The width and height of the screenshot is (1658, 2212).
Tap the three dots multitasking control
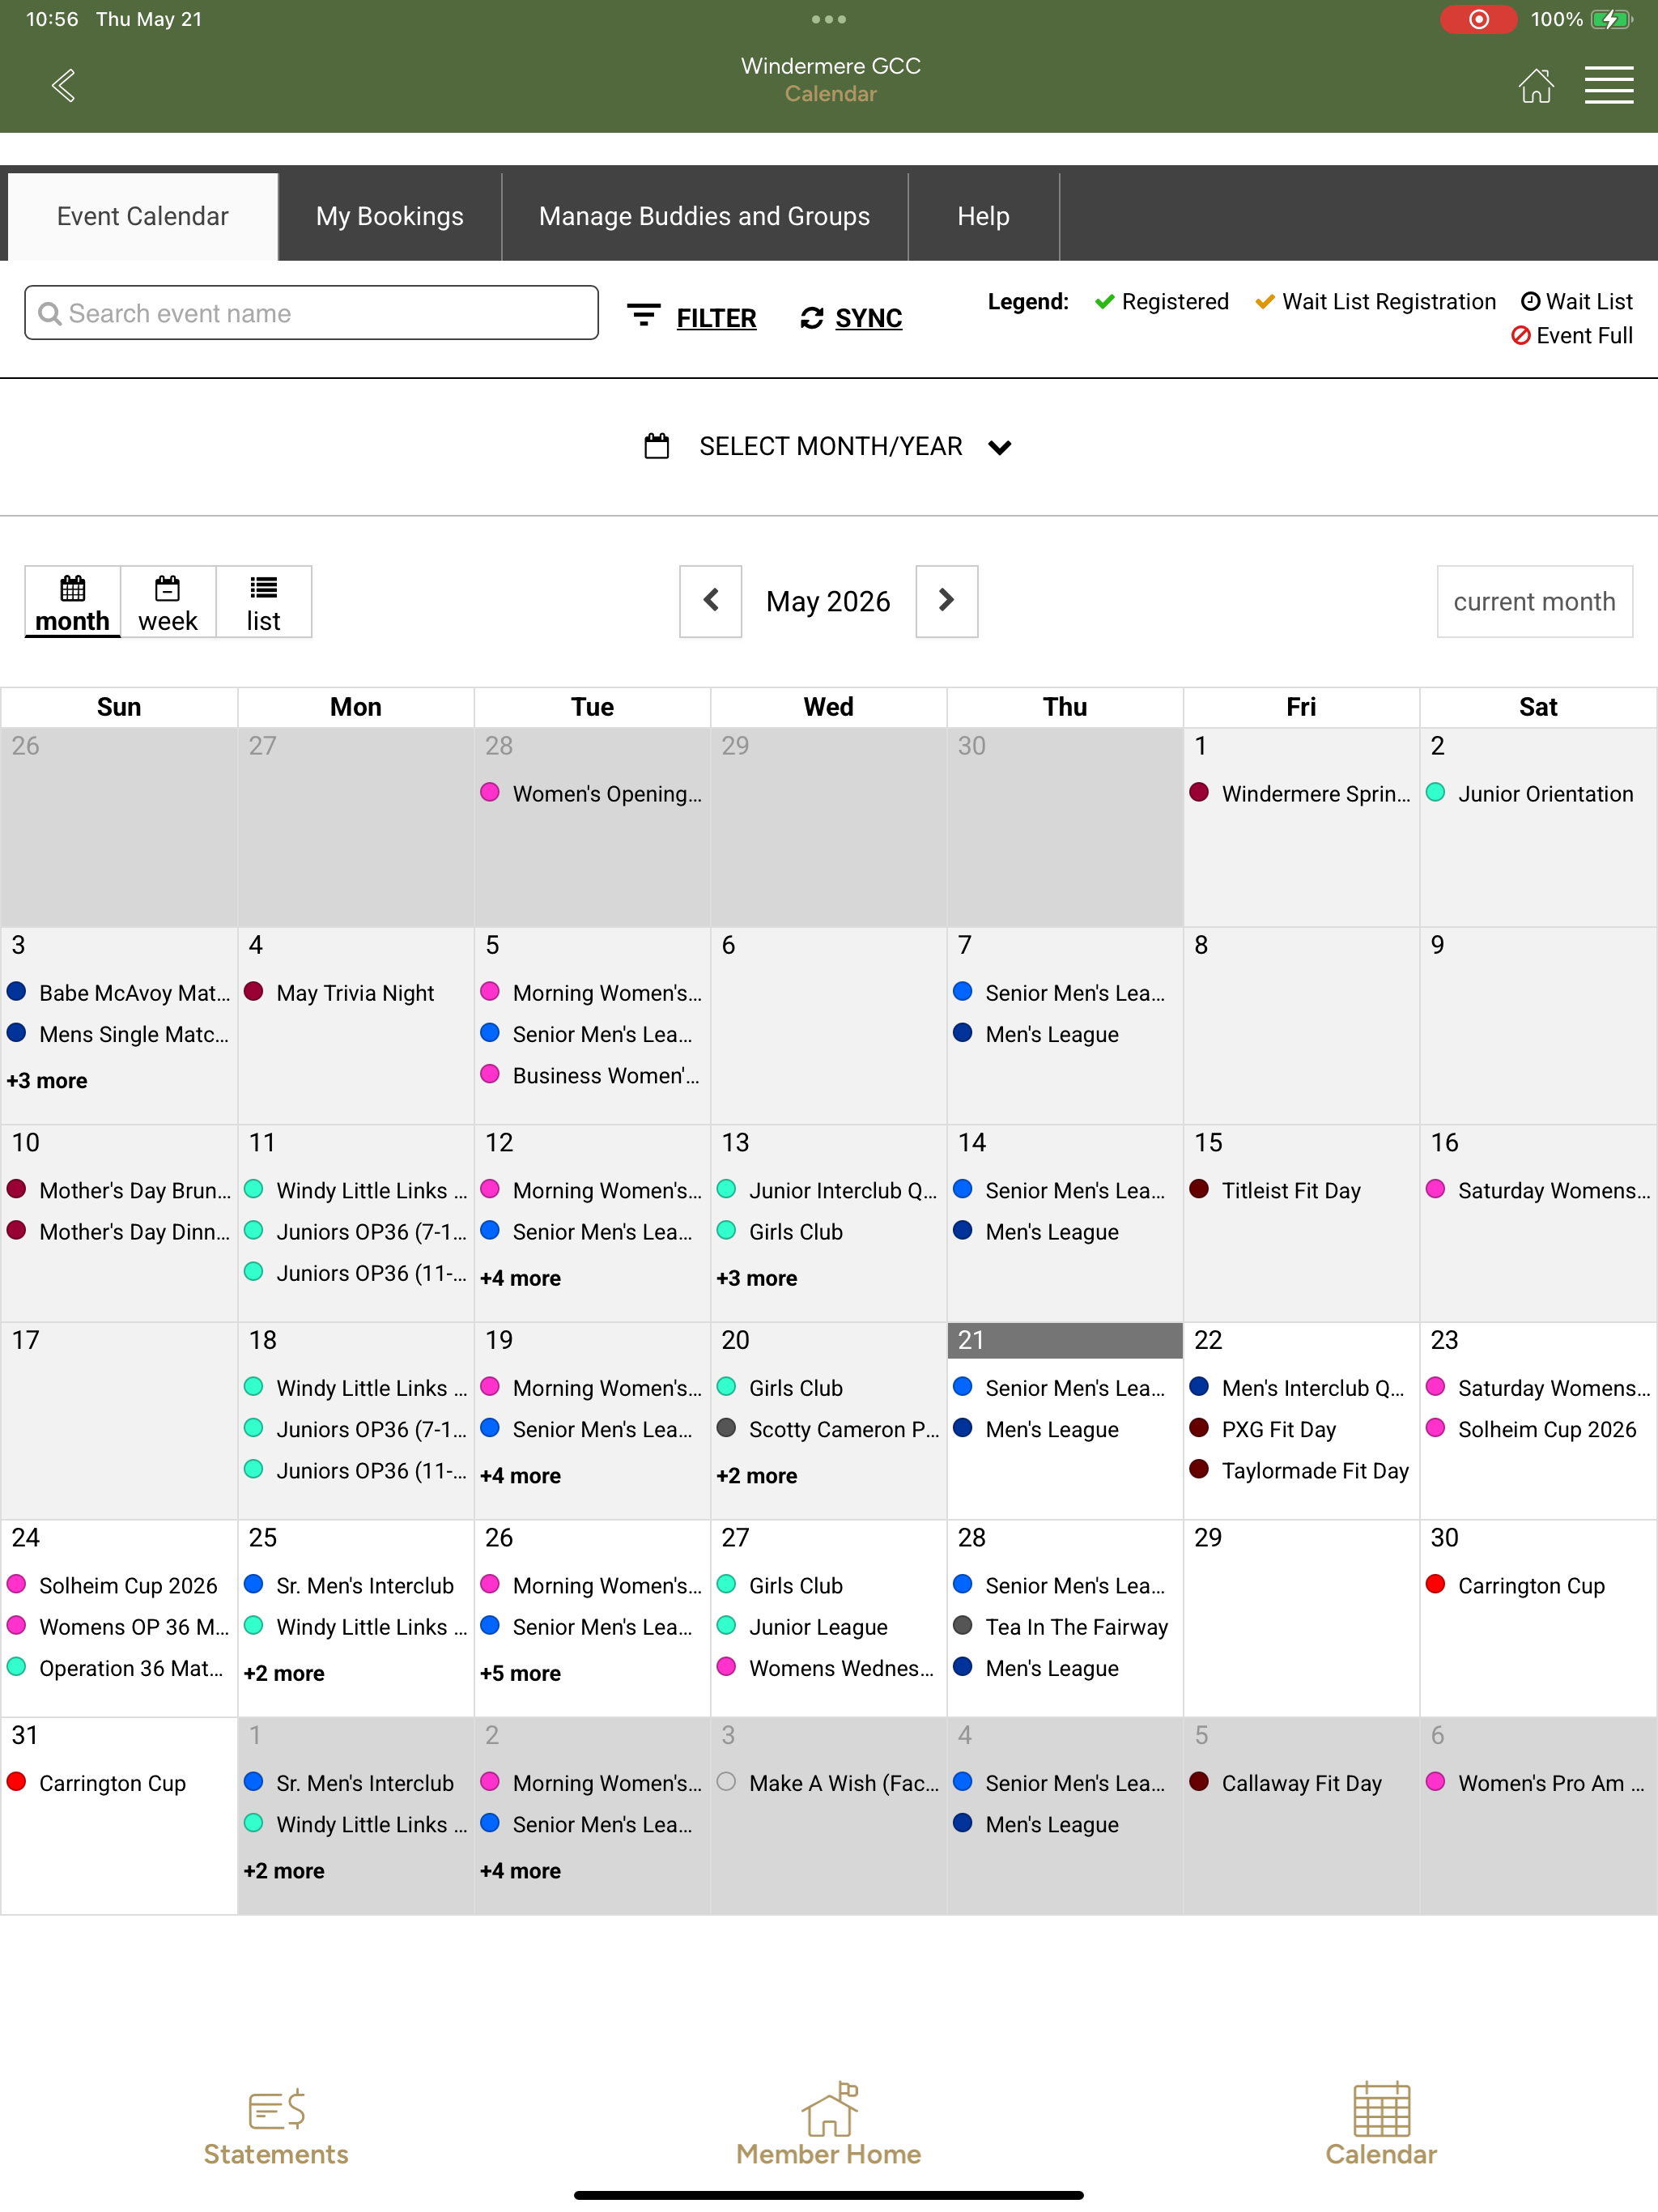(829, 19)
